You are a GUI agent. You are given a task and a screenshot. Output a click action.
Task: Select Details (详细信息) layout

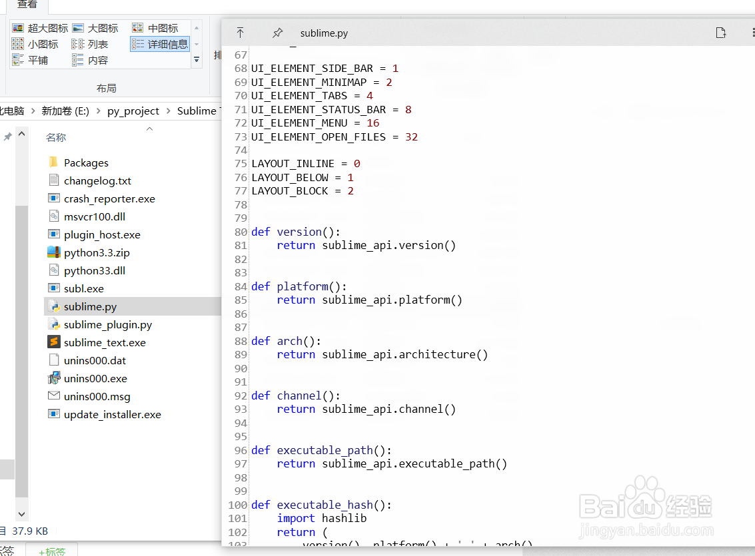point(161,44)
